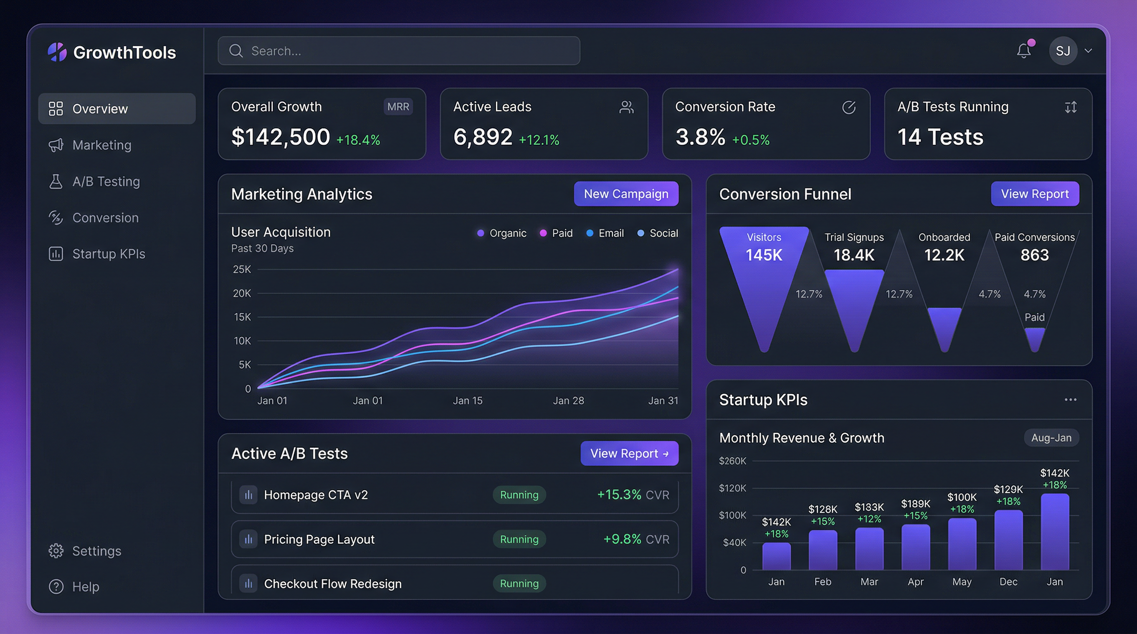Click the New Campaign button
The height and width of the screenshot is (634, 1137).
(626, 194)
